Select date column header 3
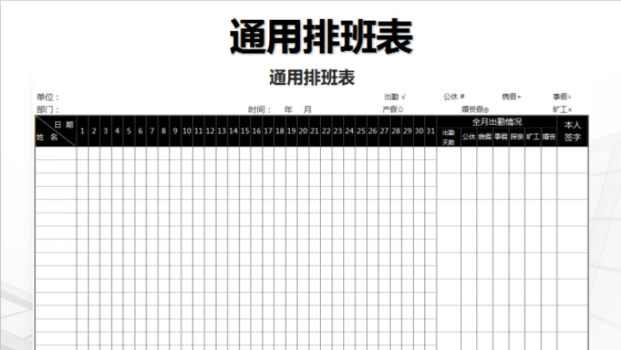The height and width of the screenshot is (350, 621). tap(105, 131)
